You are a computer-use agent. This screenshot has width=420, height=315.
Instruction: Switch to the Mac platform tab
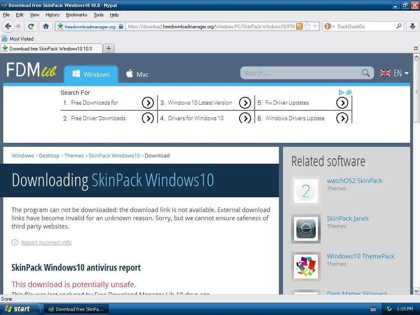137,74
